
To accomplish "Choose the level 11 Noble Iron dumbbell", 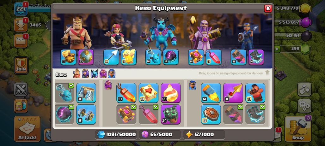I will pos(86,114).
